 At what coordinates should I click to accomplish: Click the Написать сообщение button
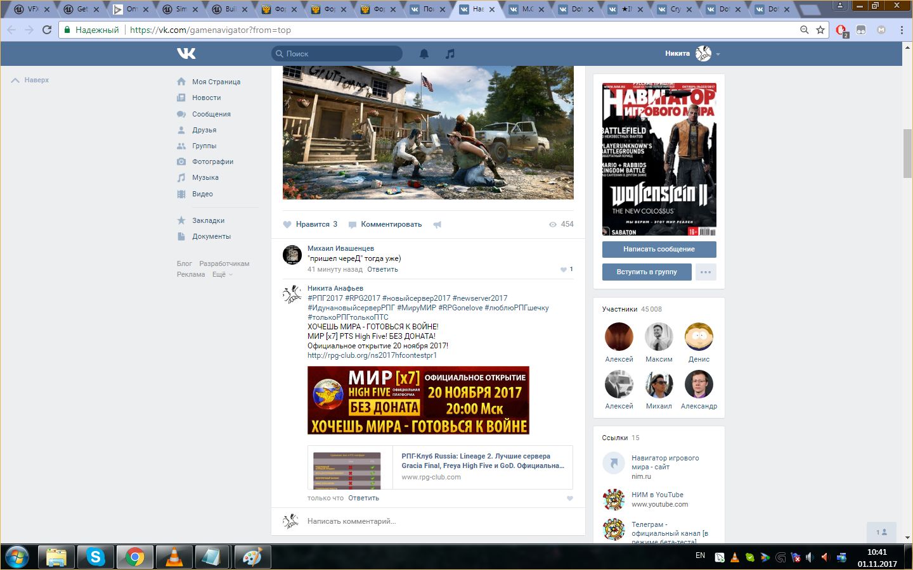659,249
